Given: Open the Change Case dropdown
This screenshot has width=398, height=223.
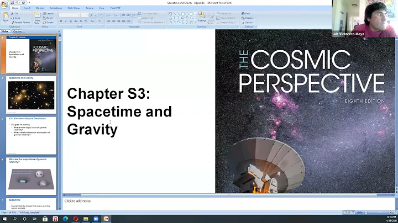Looking at the screenshot, I should pos(93,21).
